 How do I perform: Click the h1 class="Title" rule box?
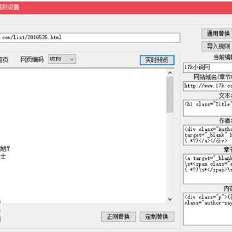pyautogui.click(x=208, y=108)
